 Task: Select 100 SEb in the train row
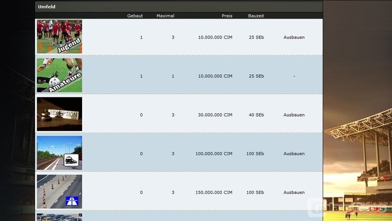255,154
